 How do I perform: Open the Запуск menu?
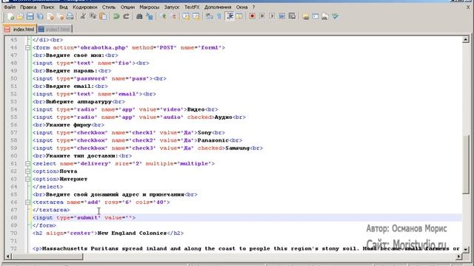tap(172, 7)
